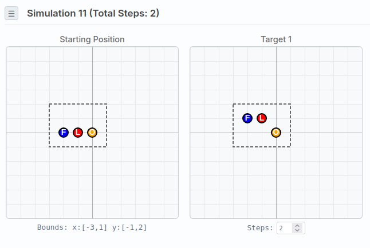Image resolution: width=370 pixels, height=248 pixels.
Task: Select red L marker in Starting Position
Action: 78,133
